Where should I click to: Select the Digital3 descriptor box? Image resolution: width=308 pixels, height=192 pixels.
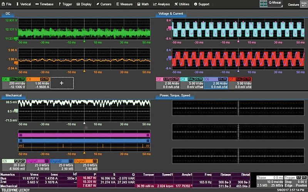click(x=86, y=164)
